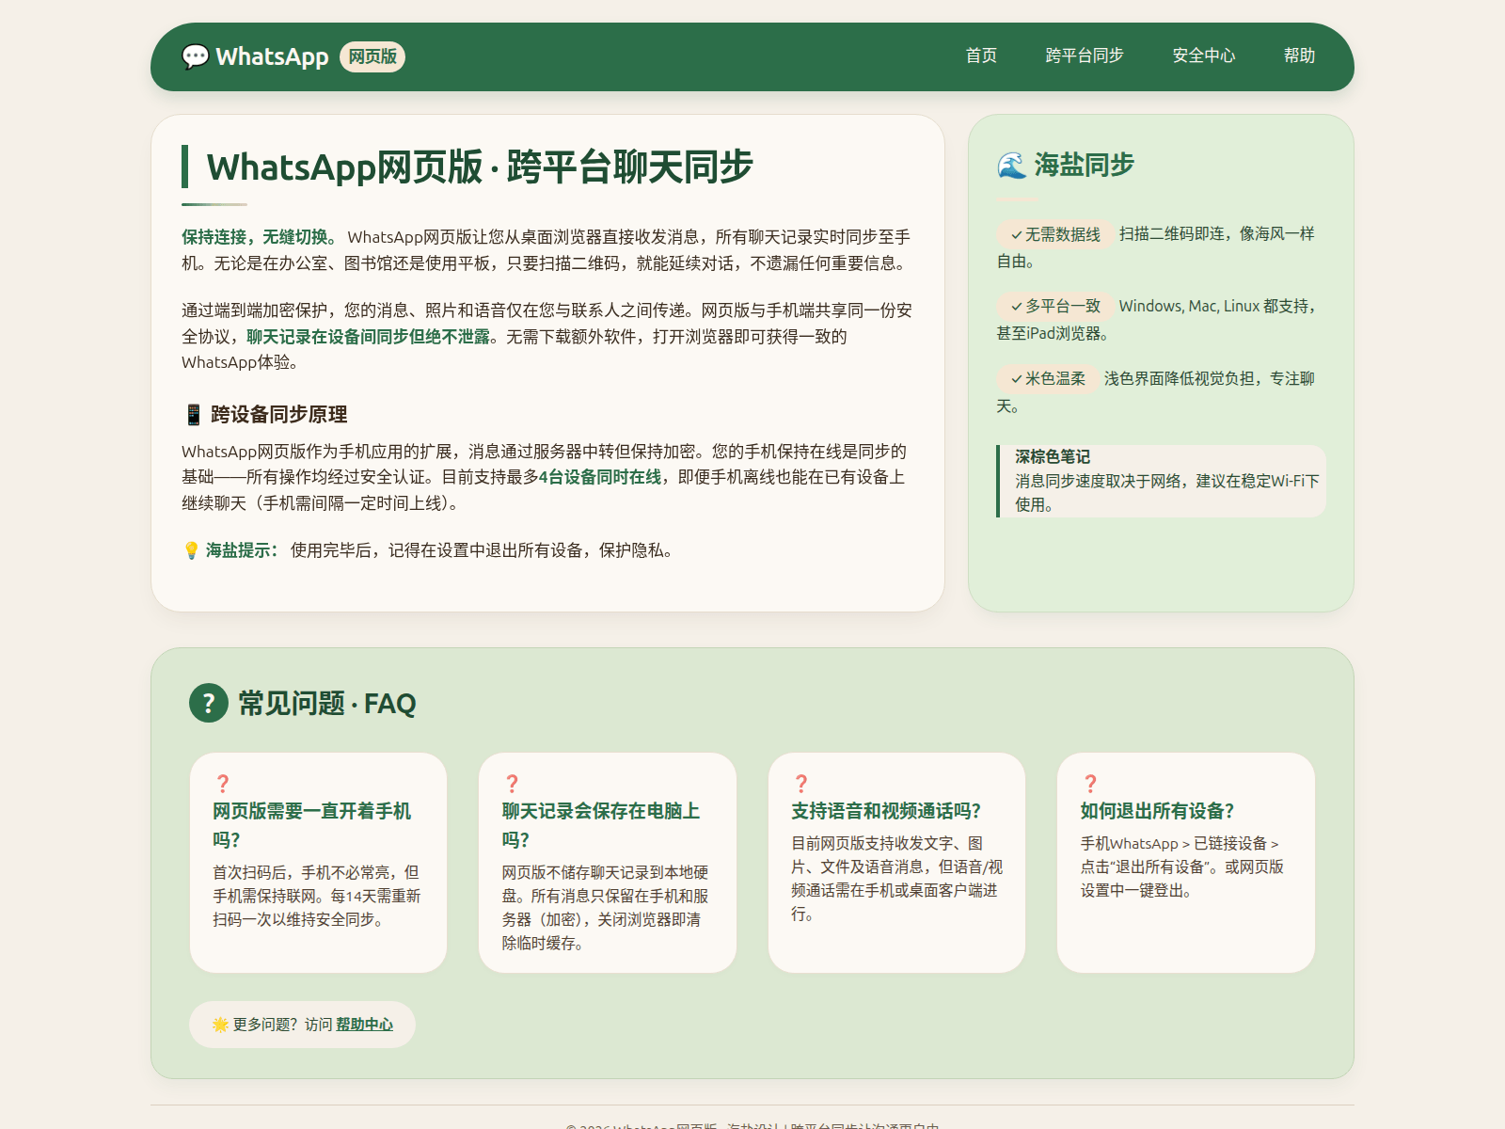Click text Windows, Mac, Linux 都支持
The width and height of the screenshot is (1505, 1129).
(x=1213, y=306)
